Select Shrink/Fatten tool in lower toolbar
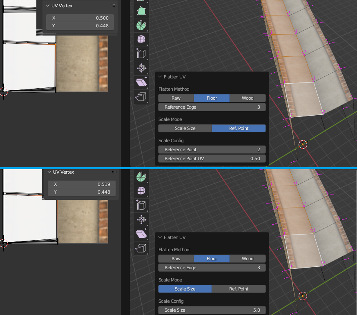Screen dimensions: 357x315 coord(141,219)
